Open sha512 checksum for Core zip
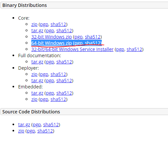This screenshot has width=168, height=143. click(58, 24)
